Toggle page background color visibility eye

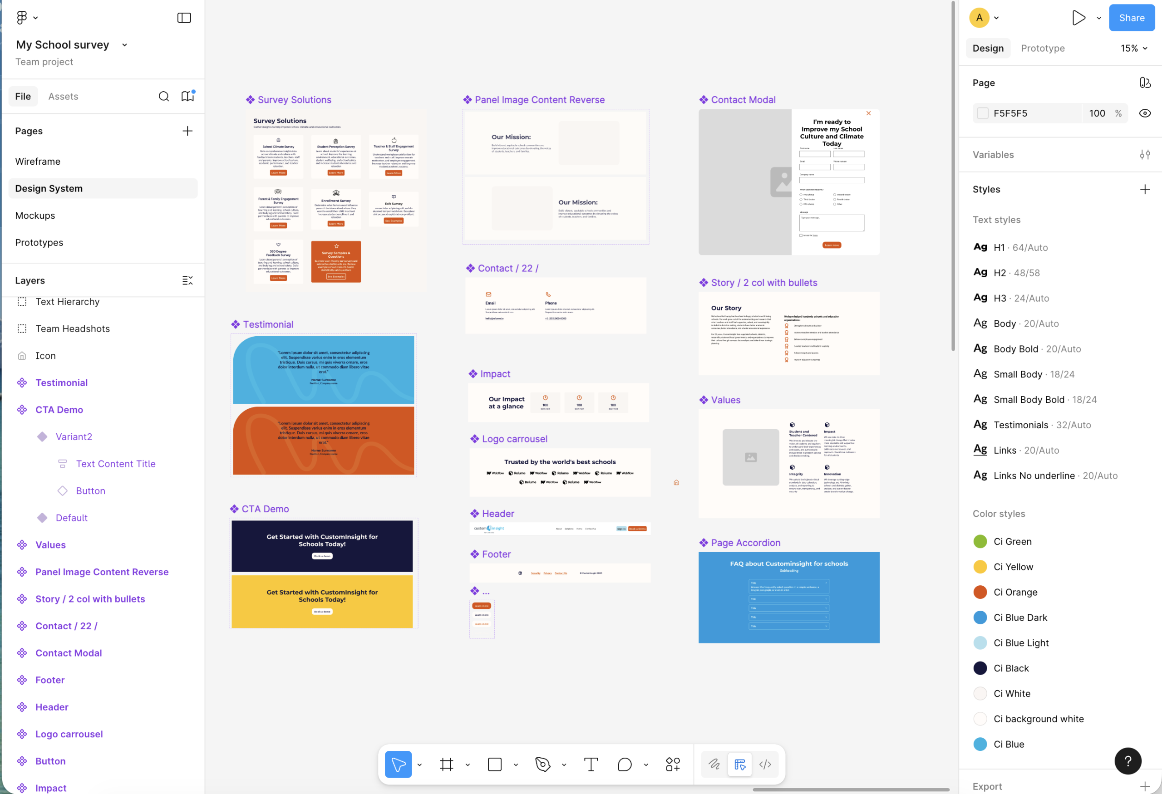coord(1144,113)
